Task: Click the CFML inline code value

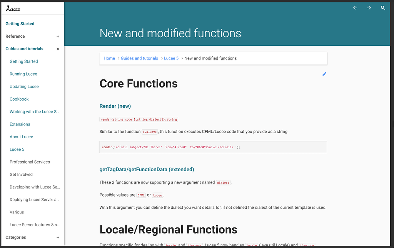Action: 141,195
